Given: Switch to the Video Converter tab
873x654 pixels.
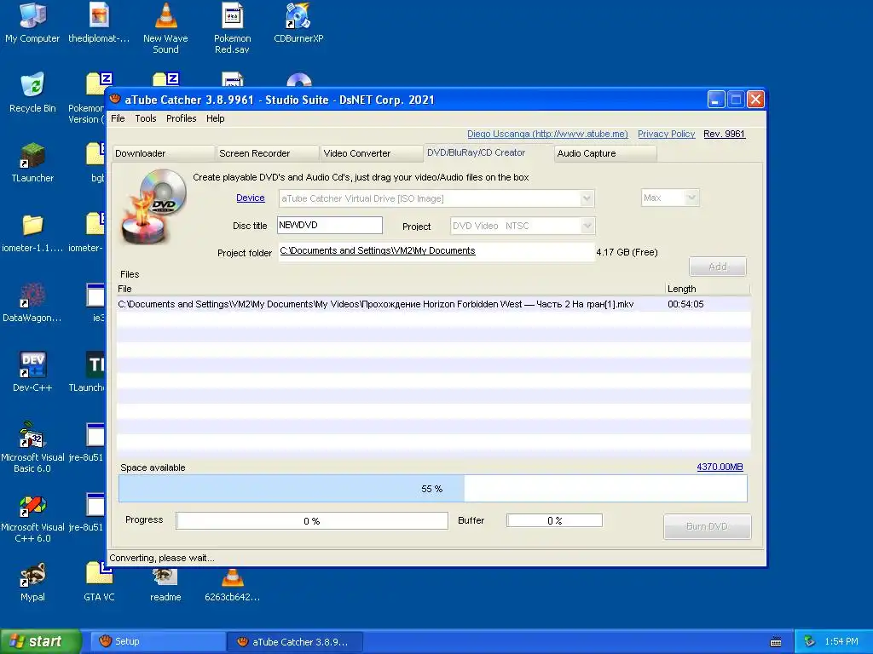Looking at the screenshot, I should (x=372, y=153).
